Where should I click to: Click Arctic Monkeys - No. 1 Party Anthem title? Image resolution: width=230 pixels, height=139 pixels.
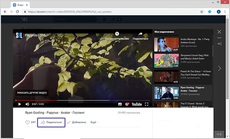click(x=195, y=41)
